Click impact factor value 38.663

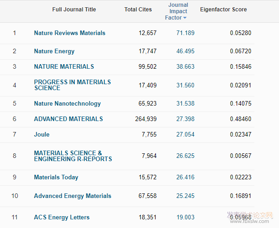coord(186,66)
